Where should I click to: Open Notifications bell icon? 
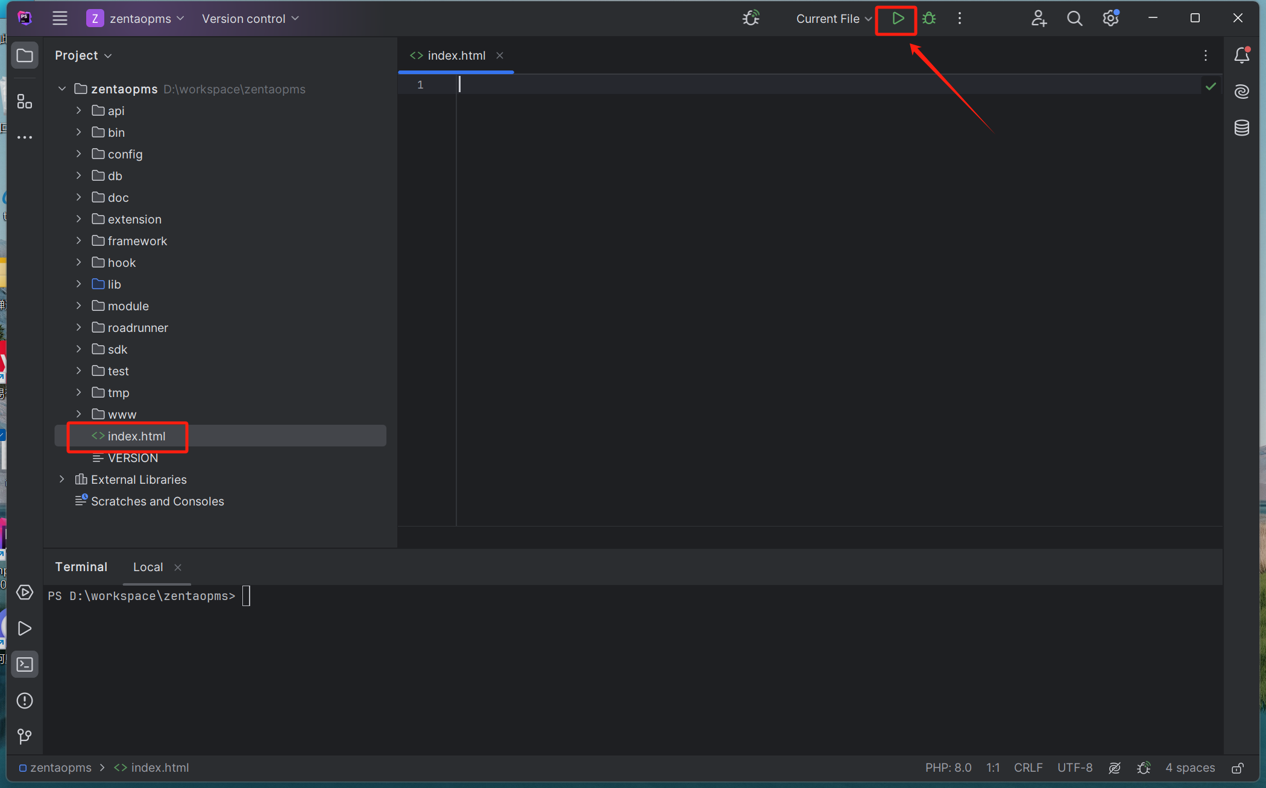[x=1241, y=55]
